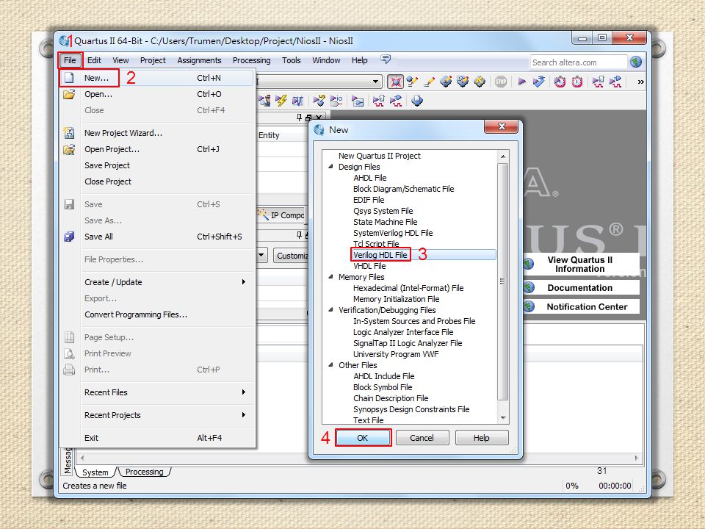Expand the Create / Update submenu arrow
The width and height of the screenshot is (705, 529).
click(x=243, y=281)
